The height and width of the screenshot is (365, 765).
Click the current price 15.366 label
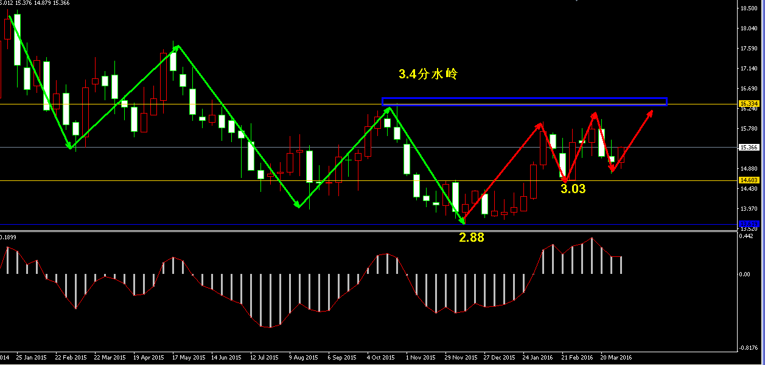click(x=747, y=147)
